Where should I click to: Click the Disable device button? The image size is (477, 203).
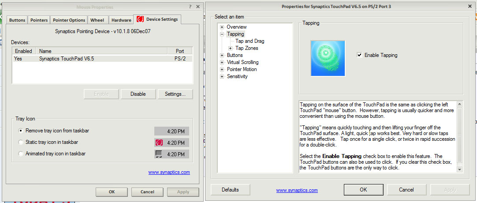(x=138, y=94)
